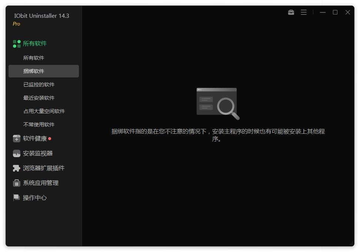This screenshot has height=252, width=360.
Task: Open the toolbox briefcase icon in title bar
Action: [x=291, y=12]
